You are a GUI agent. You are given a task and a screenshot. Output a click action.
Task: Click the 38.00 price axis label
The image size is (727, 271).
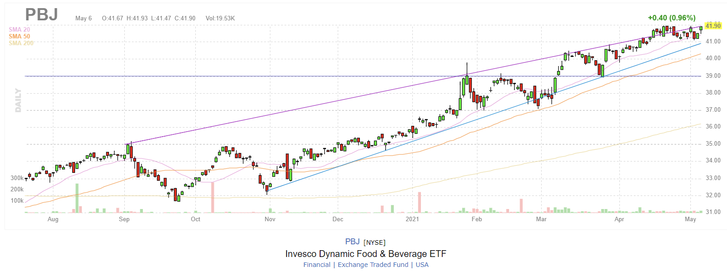point(713,92)
